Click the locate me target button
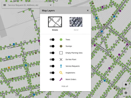 click(x=126, y=93)
